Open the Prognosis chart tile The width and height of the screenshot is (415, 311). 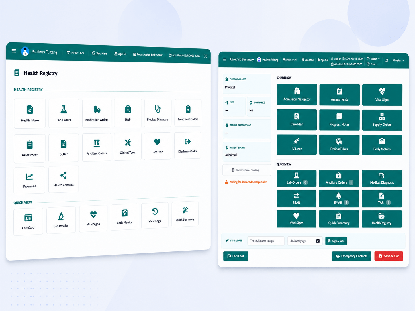pyautogui.click(x=30, y=180)
